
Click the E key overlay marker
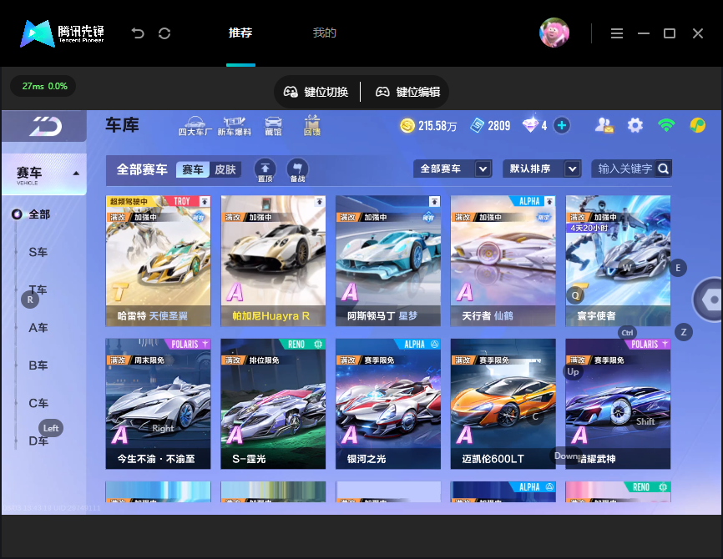click(x=678, y=268)
